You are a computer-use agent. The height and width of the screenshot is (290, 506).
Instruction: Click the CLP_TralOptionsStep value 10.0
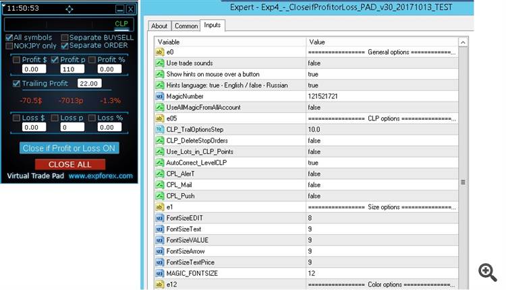click(x=314, y=129)
